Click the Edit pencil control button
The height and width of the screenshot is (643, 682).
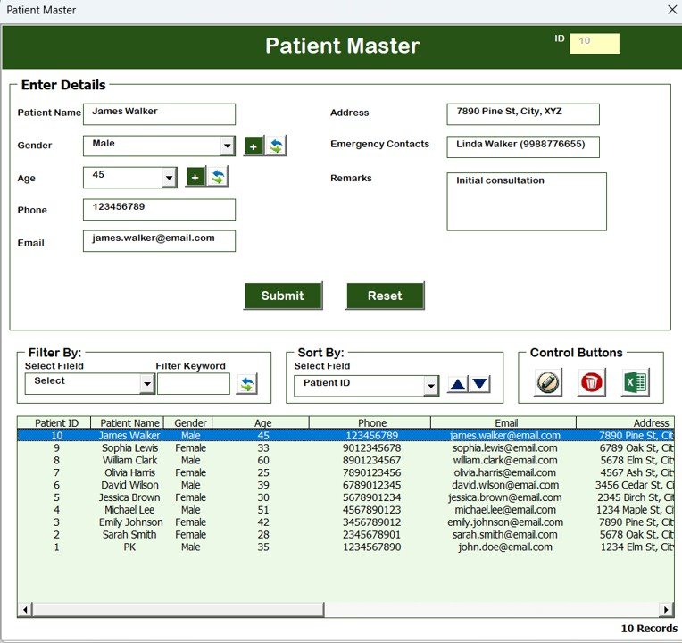pos(547,382)
